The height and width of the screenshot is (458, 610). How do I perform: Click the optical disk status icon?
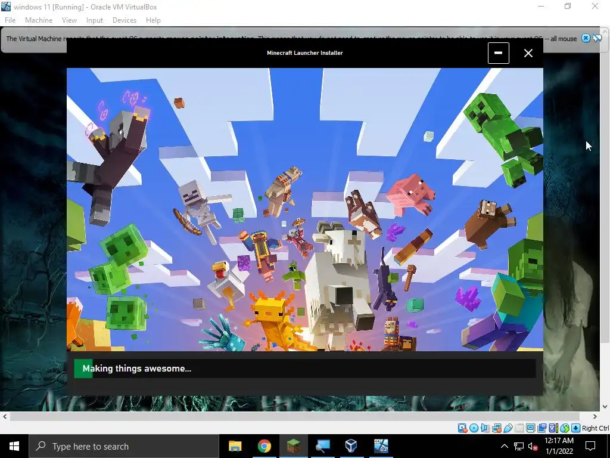click(474, 428)
